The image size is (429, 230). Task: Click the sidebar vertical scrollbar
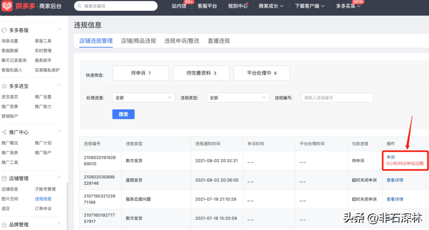click(67, 206)
